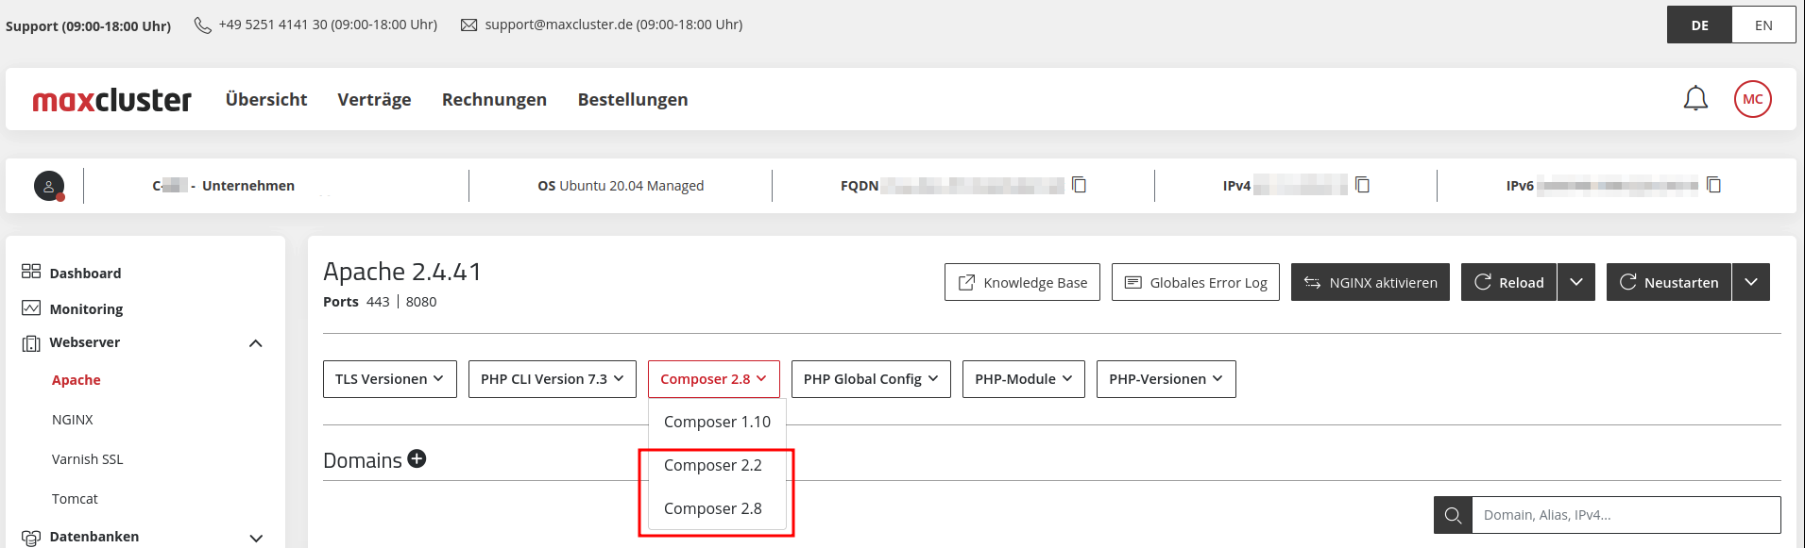Viewport: 1805px width, 548px height.
Task: Go to the Übersicht tab
Action: click(266, 99)
